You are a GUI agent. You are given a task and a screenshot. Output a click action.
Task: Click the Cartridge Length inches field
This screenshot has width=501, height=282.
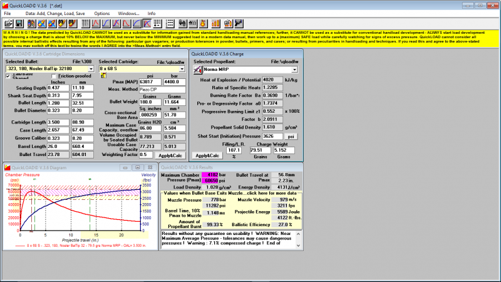point(58,122)
